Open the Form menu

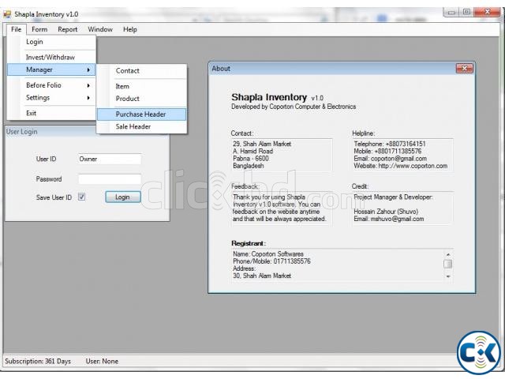point(39,29)
